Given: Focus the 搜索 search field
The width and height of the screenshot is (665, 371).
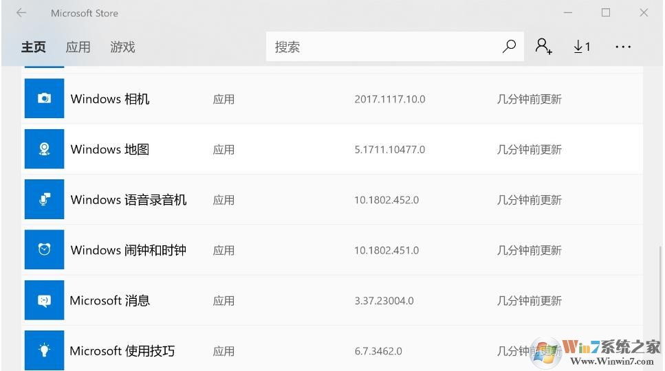Looking at the screenshot, I should [395, 47].
